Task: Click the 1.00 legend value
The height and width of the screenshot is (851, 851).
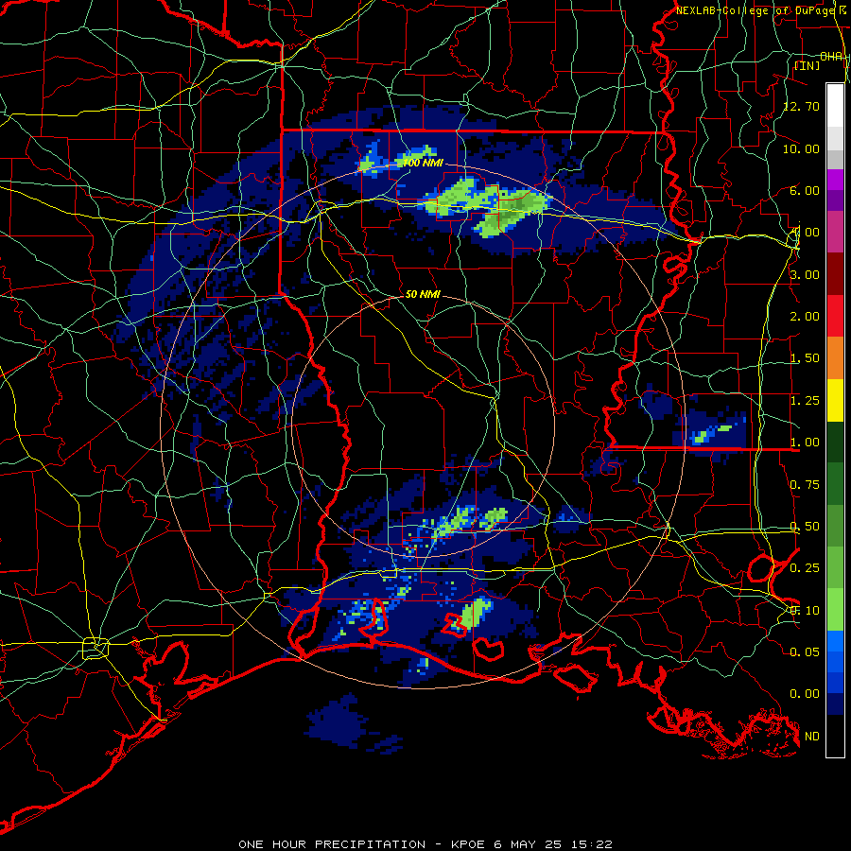Action: [x=805, y=443]
